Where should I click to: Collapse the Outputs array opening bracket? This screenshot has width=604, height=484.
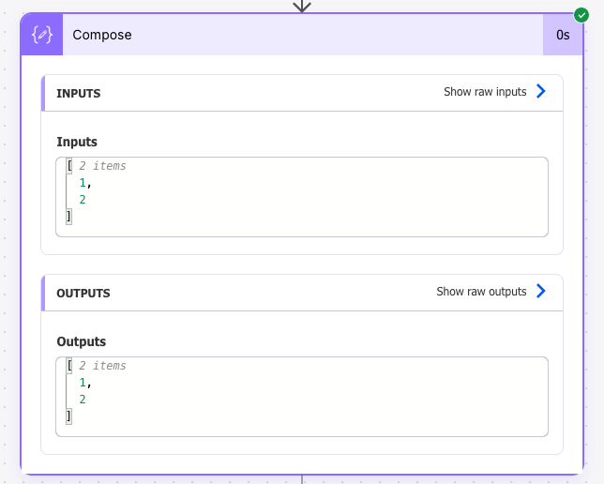pyautogui.click(x=69, y=365)
